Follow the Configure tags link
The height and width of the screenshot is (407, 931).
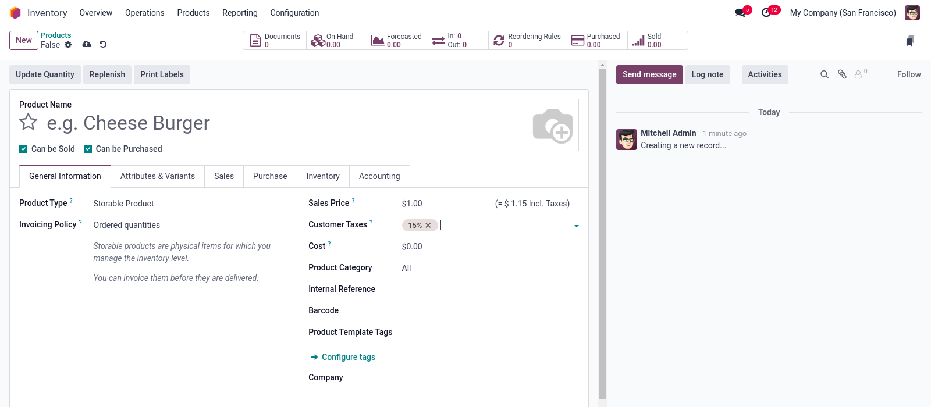click(x=348, y=357)
